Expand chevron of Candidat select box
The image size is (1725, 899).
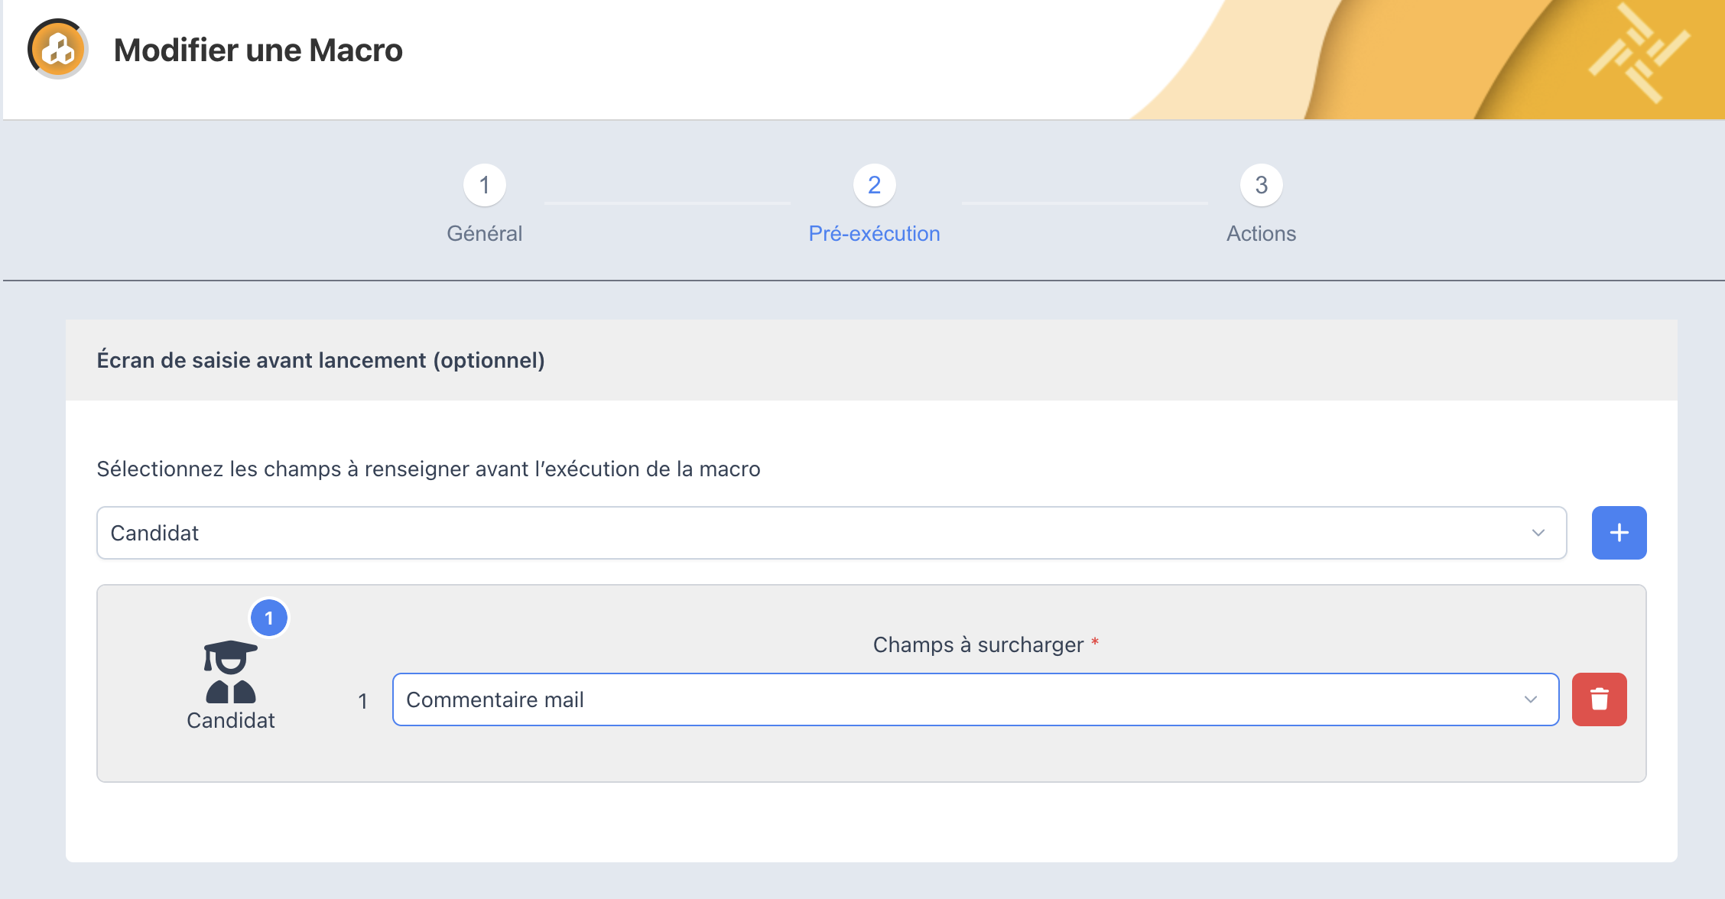(x=1538, y=533)
